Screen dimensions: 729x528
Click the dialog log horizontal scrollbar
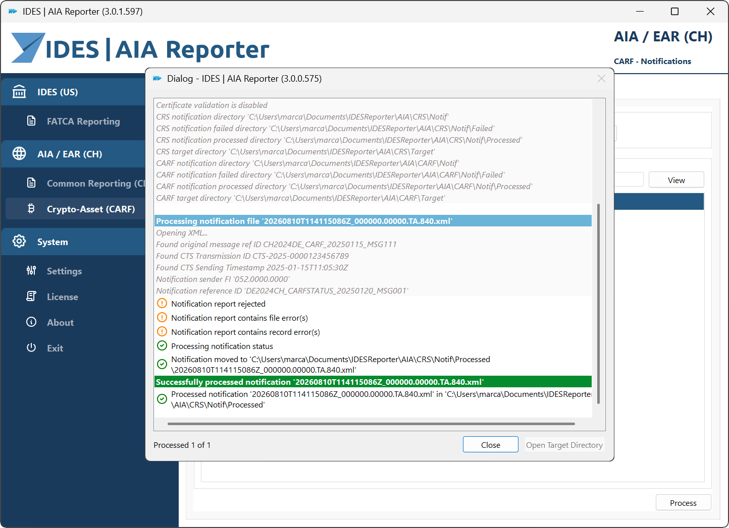pyautogui.click(x=371, y=424)
